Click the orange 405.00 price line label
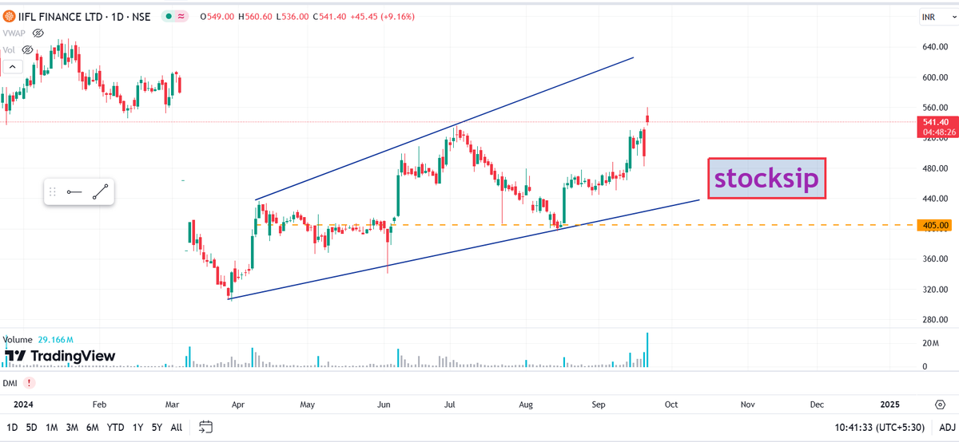 933,225
